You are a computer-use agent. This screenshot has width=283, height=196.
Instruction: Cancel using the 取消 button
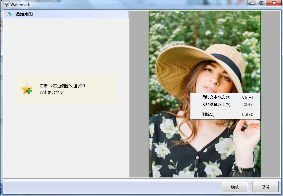(x=265, y=187)
